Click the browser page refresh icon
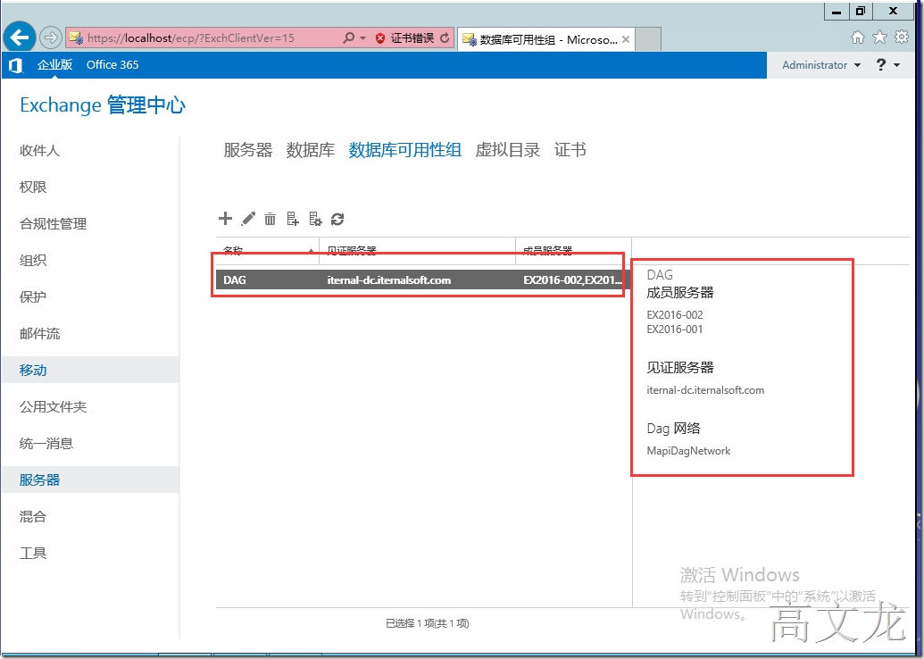 click(445, 38)
